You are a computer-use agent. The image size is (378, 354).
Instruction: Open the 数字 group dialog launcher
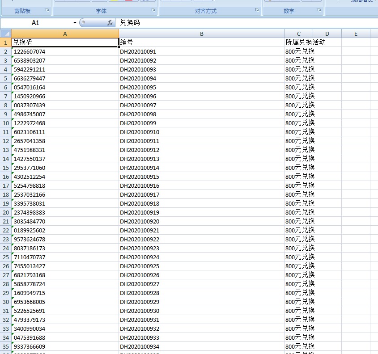(x=319, y=10)
